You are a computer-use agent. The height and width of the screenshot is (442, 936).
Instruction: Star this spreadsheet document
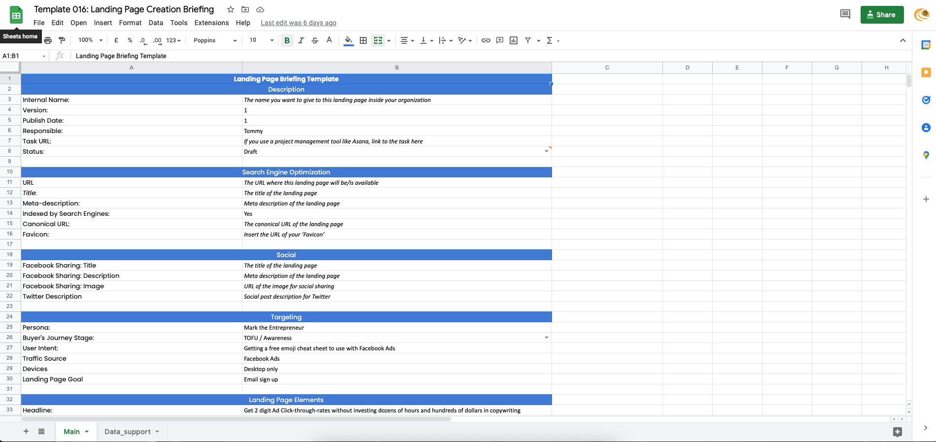pyautogui.click(x=231, y=9)
